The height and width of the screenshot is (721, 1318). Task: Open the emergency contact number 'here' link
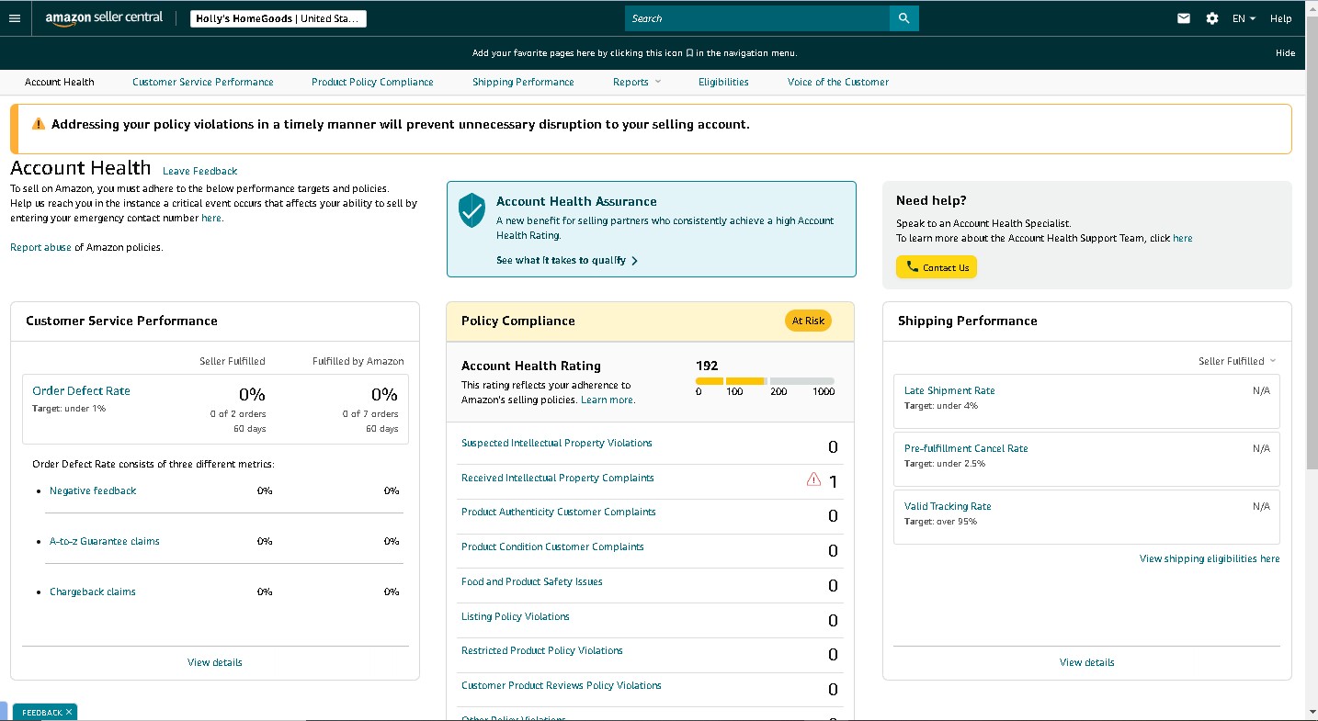(211, 218)
